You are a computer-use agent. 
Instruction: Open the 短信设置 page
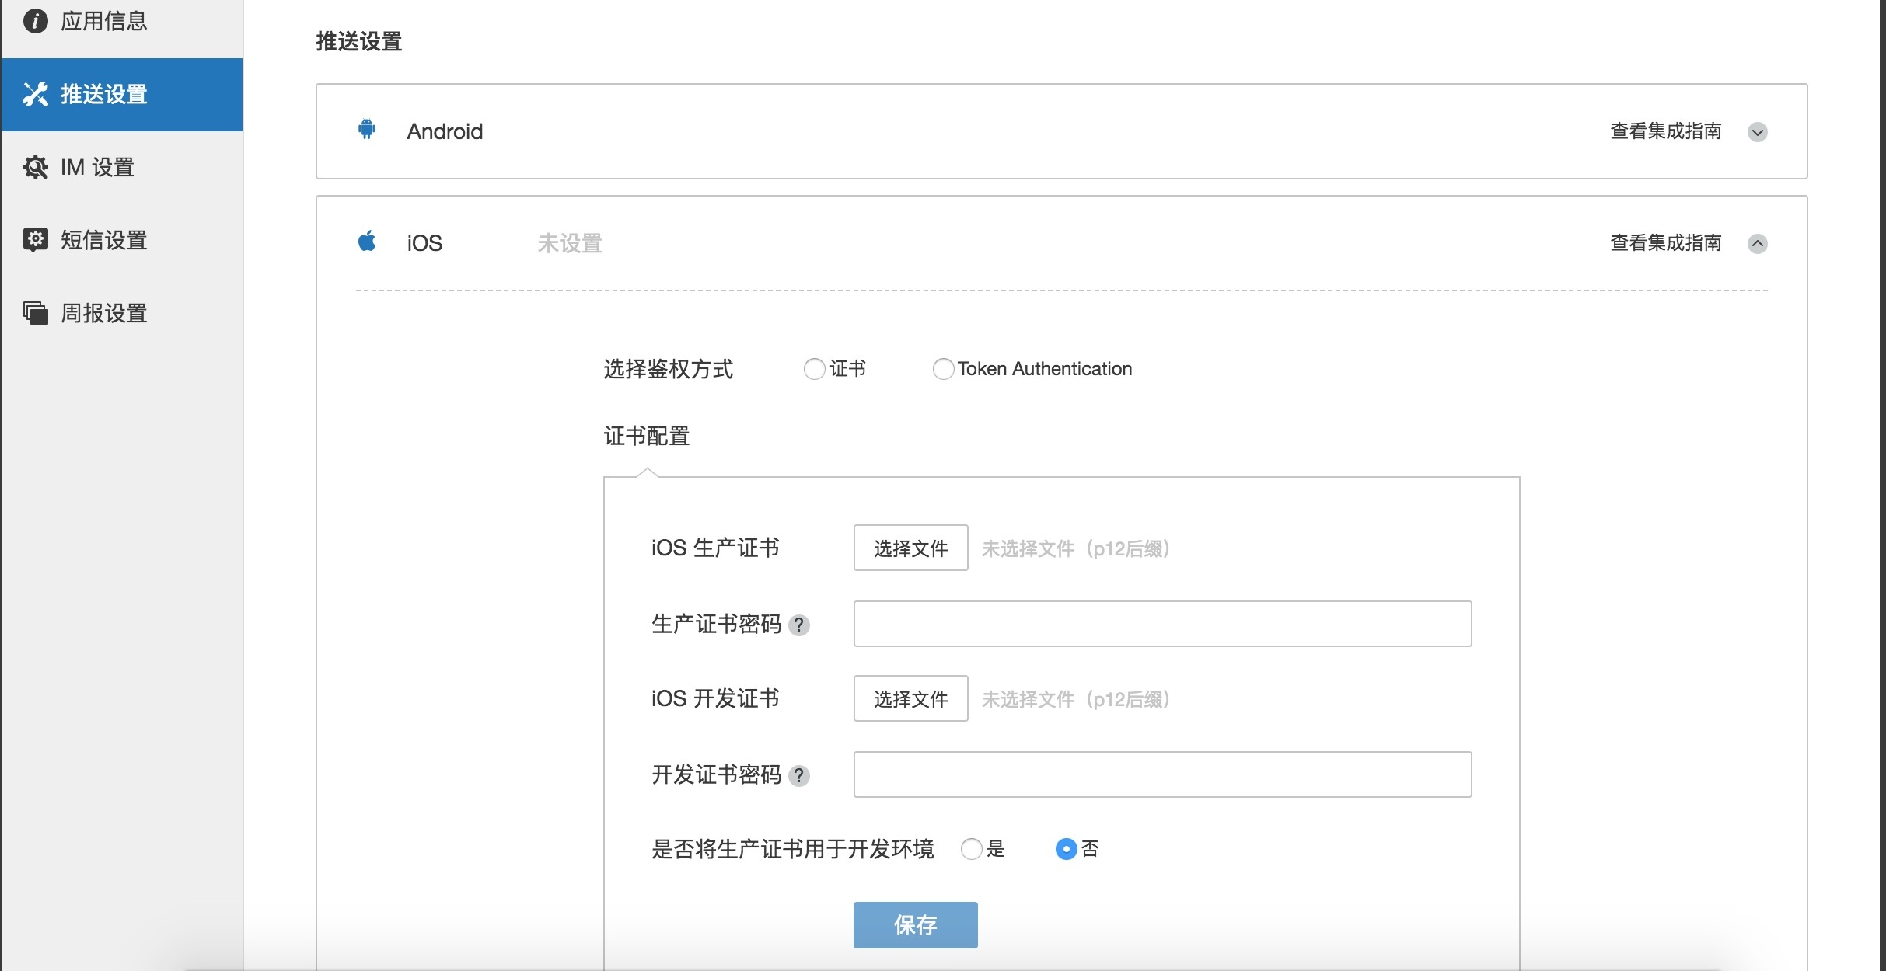click(x=103, y=238)
